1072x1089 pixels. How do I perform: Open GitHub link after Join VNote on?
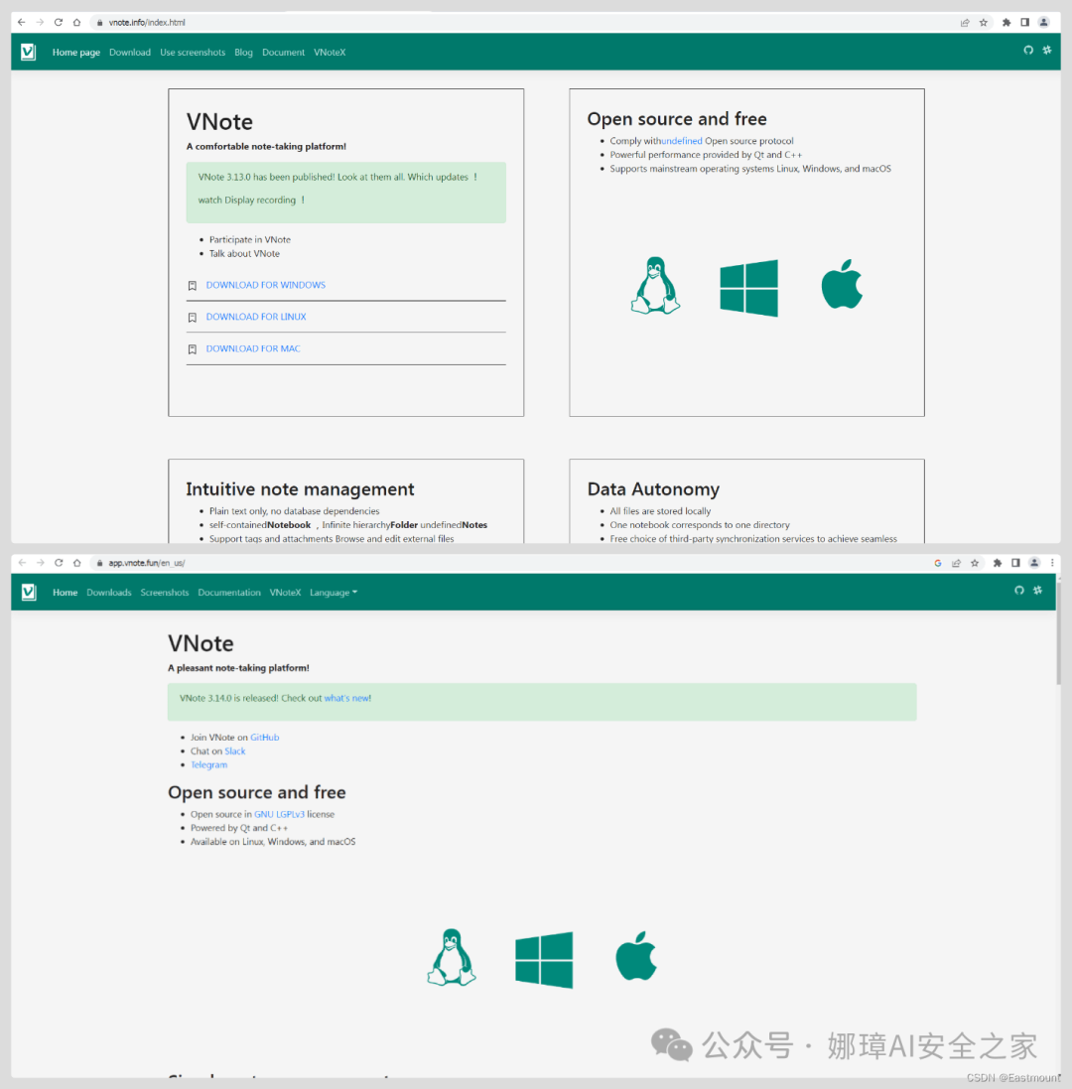pyautogui.click(x=265, y=737)
